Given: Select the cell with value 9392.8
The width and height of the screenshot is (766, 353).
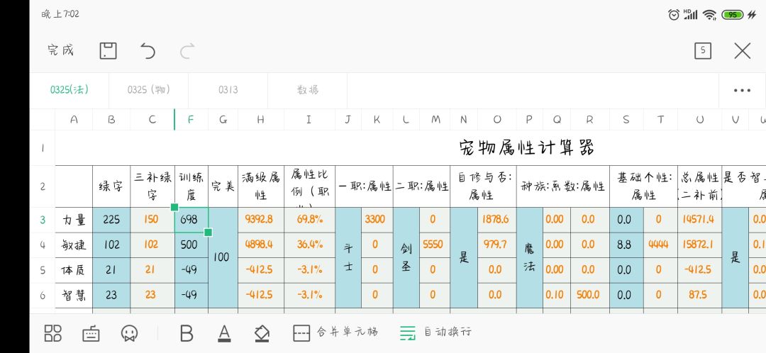Looking at the screenshot, I should coord(261,220).
